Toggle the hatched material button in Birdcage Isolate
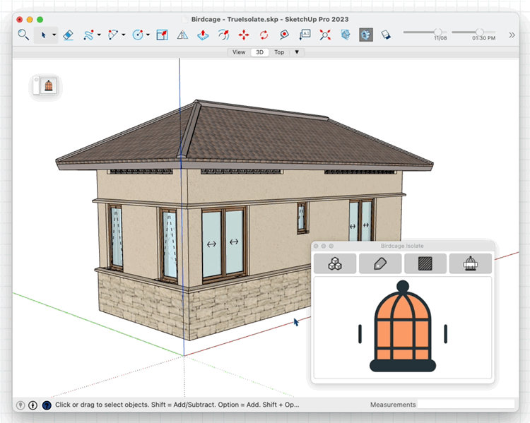The image size is (530, 423). point(425,263)
